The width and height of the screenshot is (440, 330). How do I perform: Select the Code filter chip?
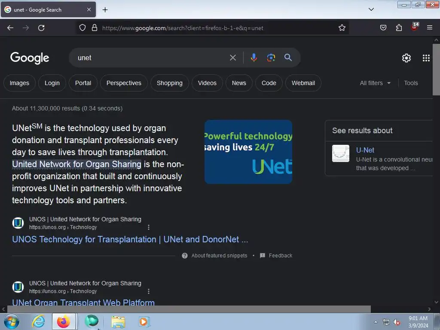point(269,83)
